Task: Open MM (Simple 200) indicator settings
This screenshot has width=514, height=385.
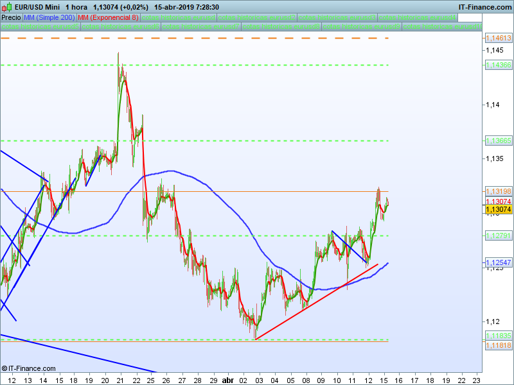Action: point(49,17)
